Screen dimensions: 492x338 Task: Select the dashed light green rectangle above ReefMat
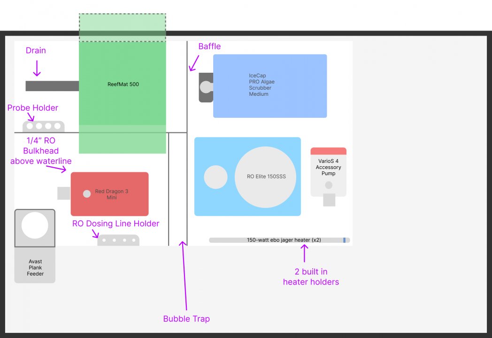123,28
